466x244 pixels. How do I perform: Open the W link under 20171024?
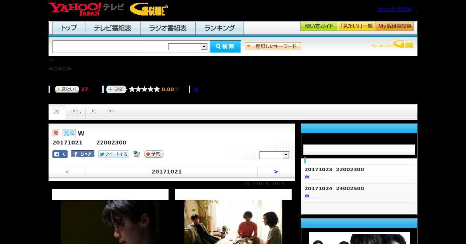pyautogui.click(x=313, y=196)
